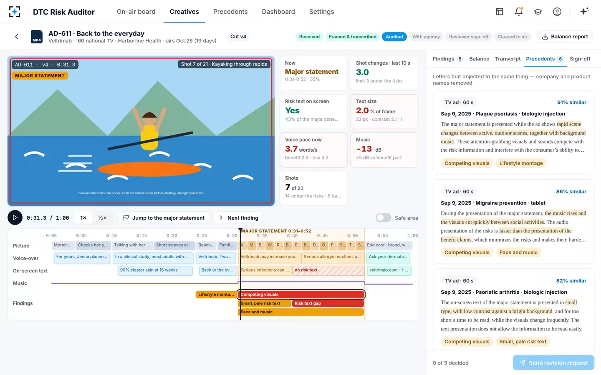Click the Pace and music tag on migraine precedent

518,252
